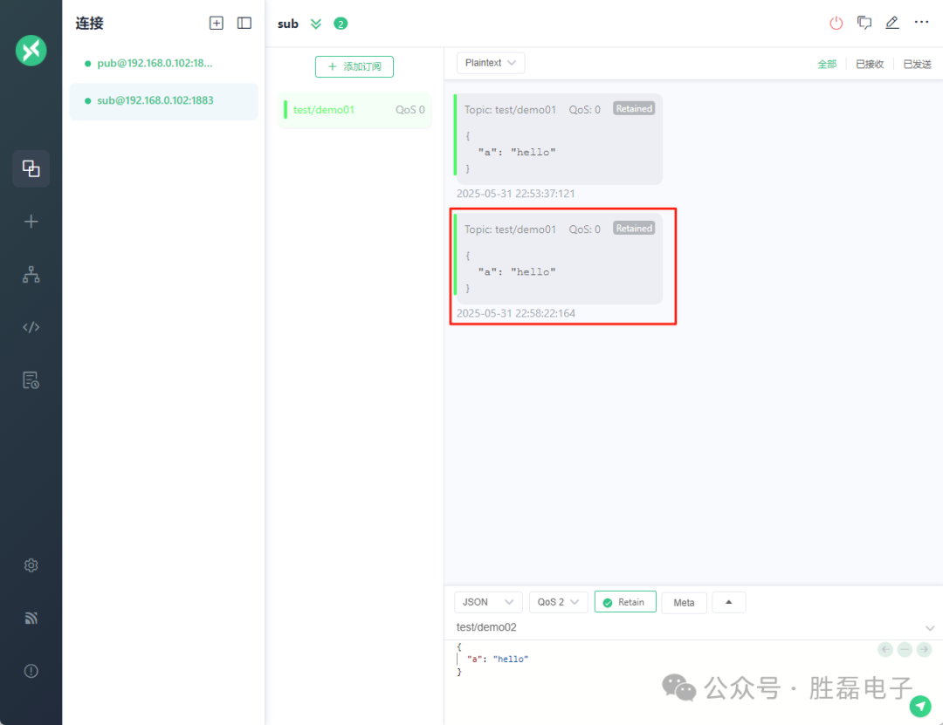The height and width of the screenshot is (725, 943).
Task: Open the more options ellipsis menu
Action: 921,22
